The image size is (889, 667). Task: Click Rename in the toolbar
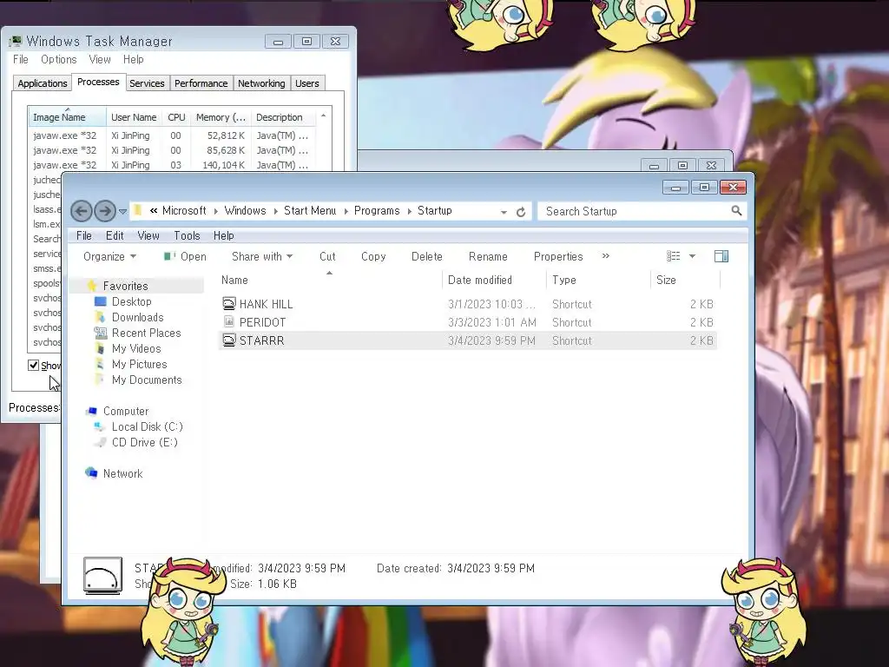[488, 256]
